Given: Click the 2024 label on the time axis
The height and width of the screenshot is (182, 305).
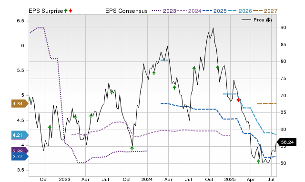Looking at the screenshot, I should (147, 179).
